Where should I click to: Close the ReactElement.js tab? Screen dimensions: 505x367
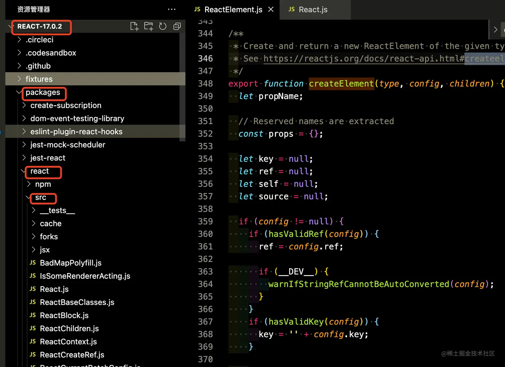coord(271,9)
